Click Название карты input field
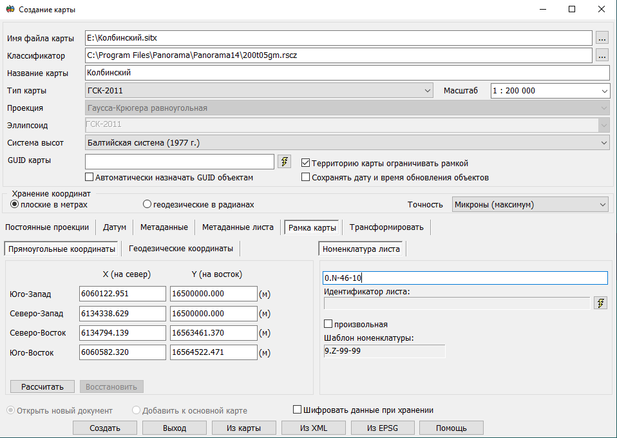 338,73
